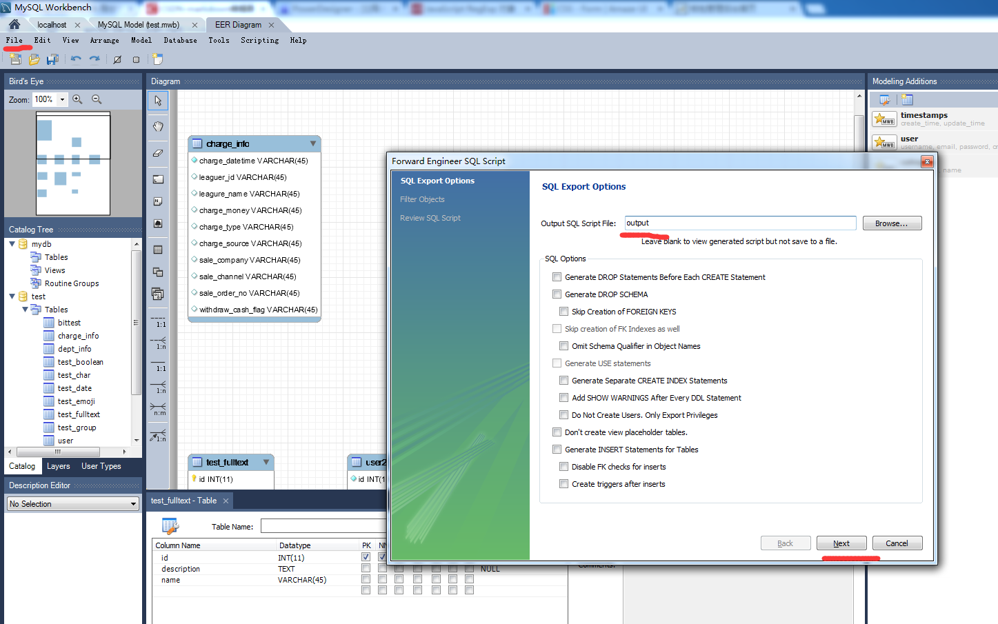The height and width of the screenshot is (624, 998).
Task: Check Do Not Create Users option
Action: click(563, 415)
